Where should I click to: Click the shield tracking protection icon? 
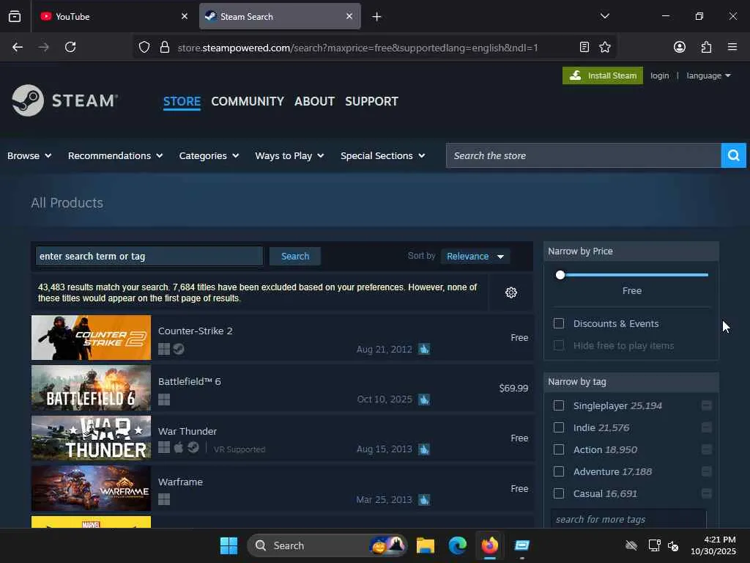pyautogui.click(x=144, y=47)
